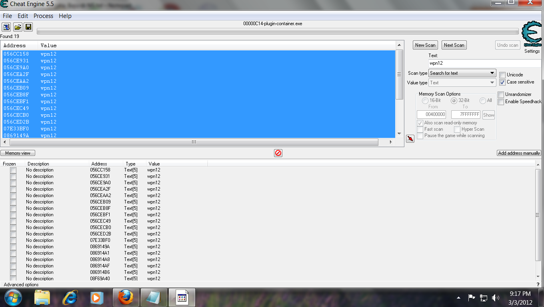The width and height of the screenshot is (544, 307).
Task: Show hidden tray icons arrow
Action: point(458,298)
